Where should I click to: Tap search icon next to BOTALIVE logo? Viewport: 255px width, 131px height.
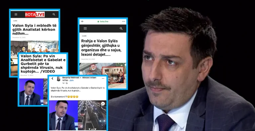(x=54, y=15)
